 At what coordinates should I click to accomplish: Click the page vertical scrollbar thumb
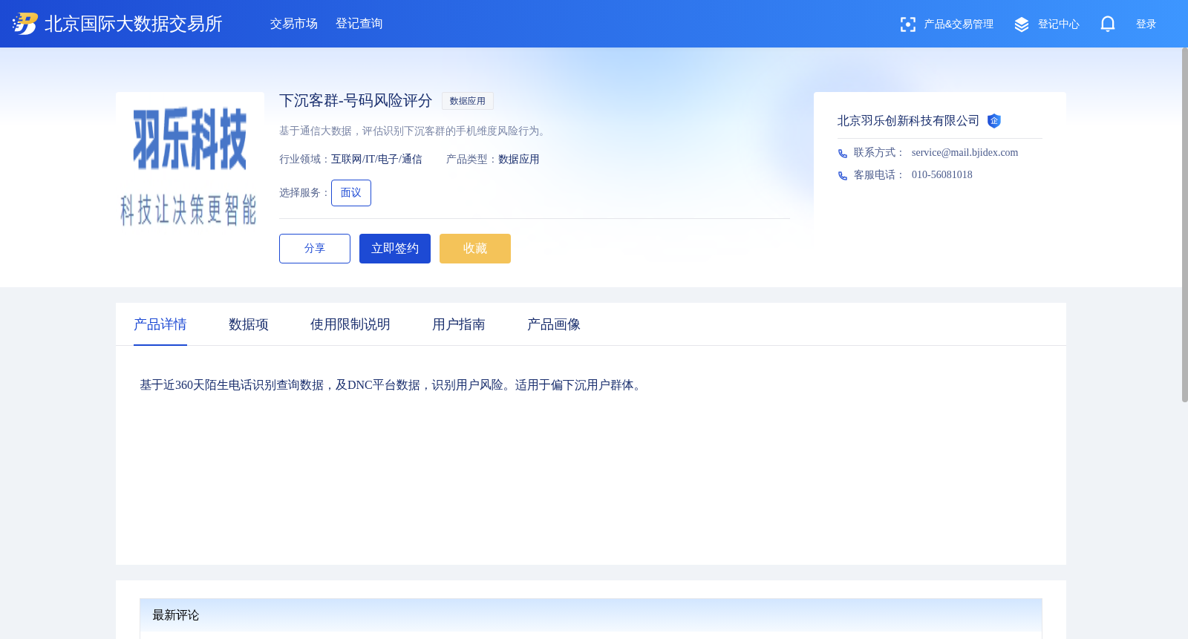point(1185,225)
